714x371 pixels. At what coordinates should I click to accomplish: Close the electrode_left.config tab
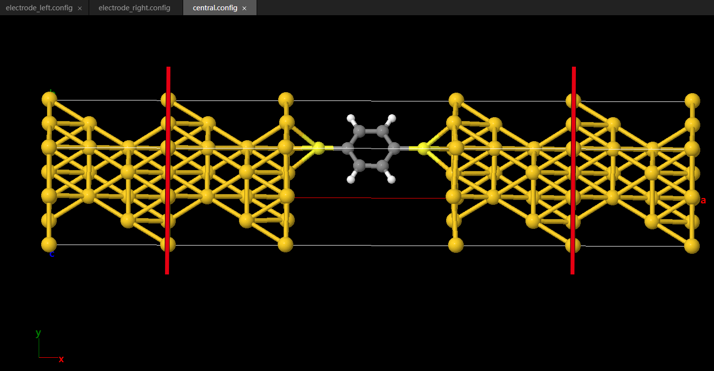(x=80, y=8)
